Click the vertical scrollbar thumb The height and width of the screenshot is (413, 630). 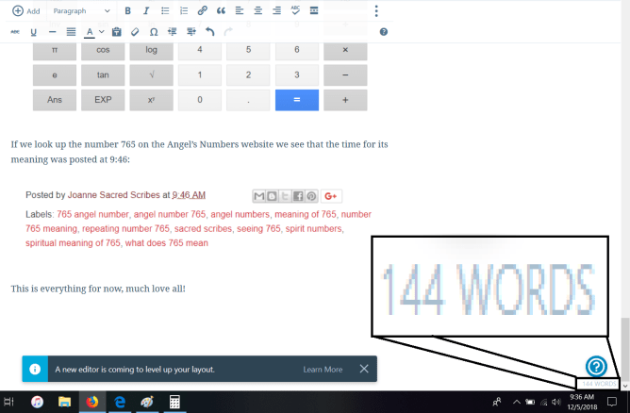tap(624, 348)
